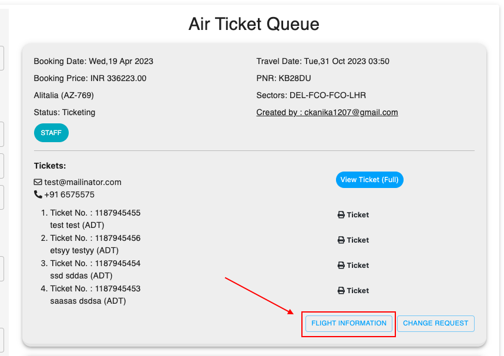Click print icon for ticket 1187945453
Image resolution: width=504 pixels, height=356 pixels.
(341, 291)
